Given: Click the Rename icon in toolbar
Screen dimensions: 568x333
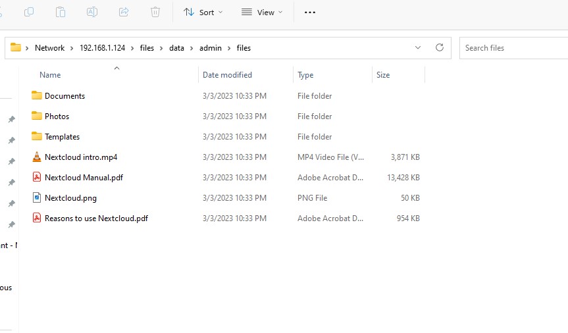Looking at the screenshot, I should coord(92,12).
